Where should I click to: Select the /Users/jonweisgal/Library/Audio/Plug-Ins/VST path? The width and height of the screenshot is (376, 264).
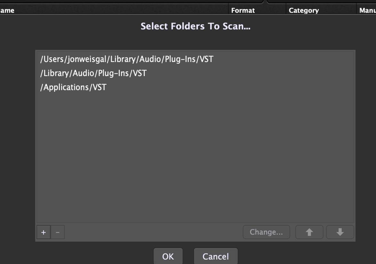coord(195,59)
